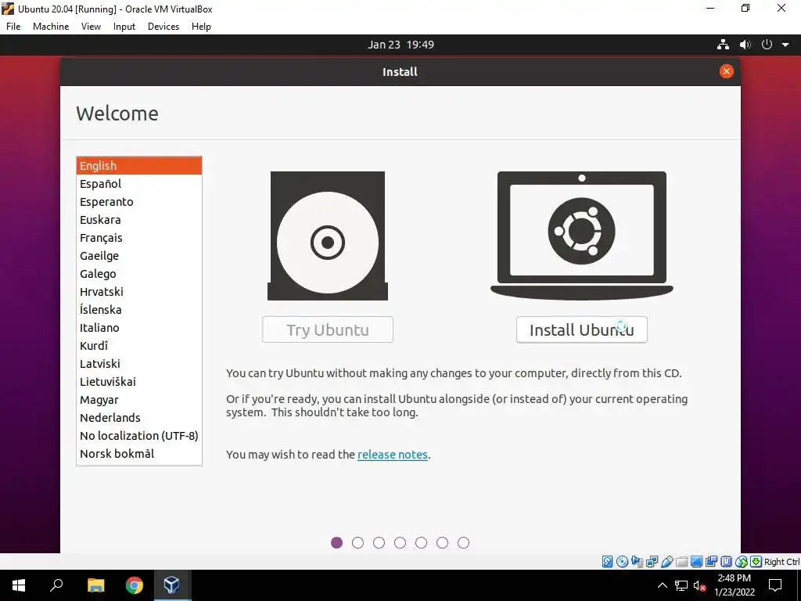Select Latviski in language list
The image size is (801, 601).
[x=139, y=363]
